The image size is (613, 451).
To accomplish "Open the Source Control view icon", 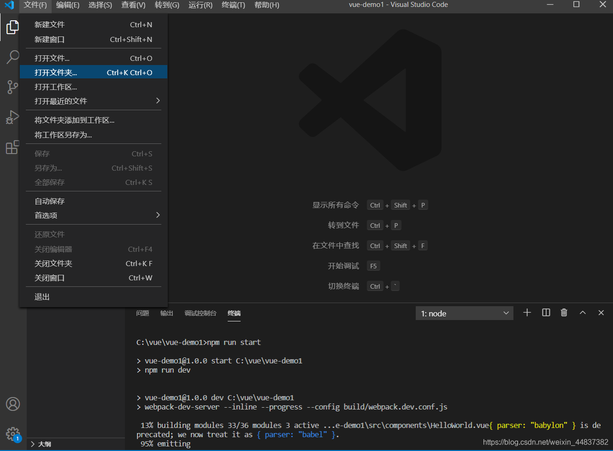I will tap(12, 87).
